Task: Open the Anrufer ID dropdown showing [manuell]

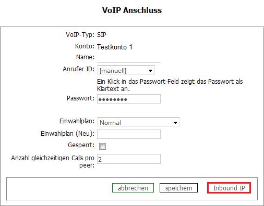Action: point(126,70)
